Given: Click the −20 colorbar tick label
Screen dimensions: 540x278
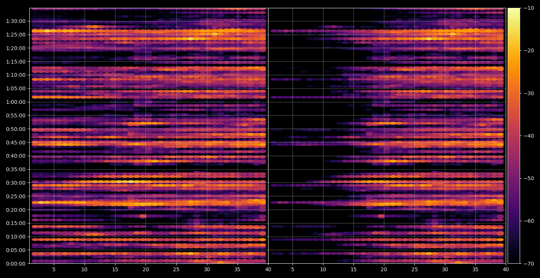Looking at the screenshot, I should 528,51.
